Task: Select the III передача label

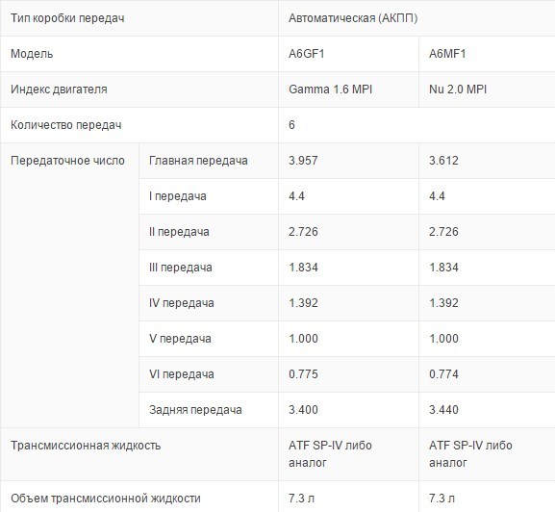Action: click(x=180, y=268)
